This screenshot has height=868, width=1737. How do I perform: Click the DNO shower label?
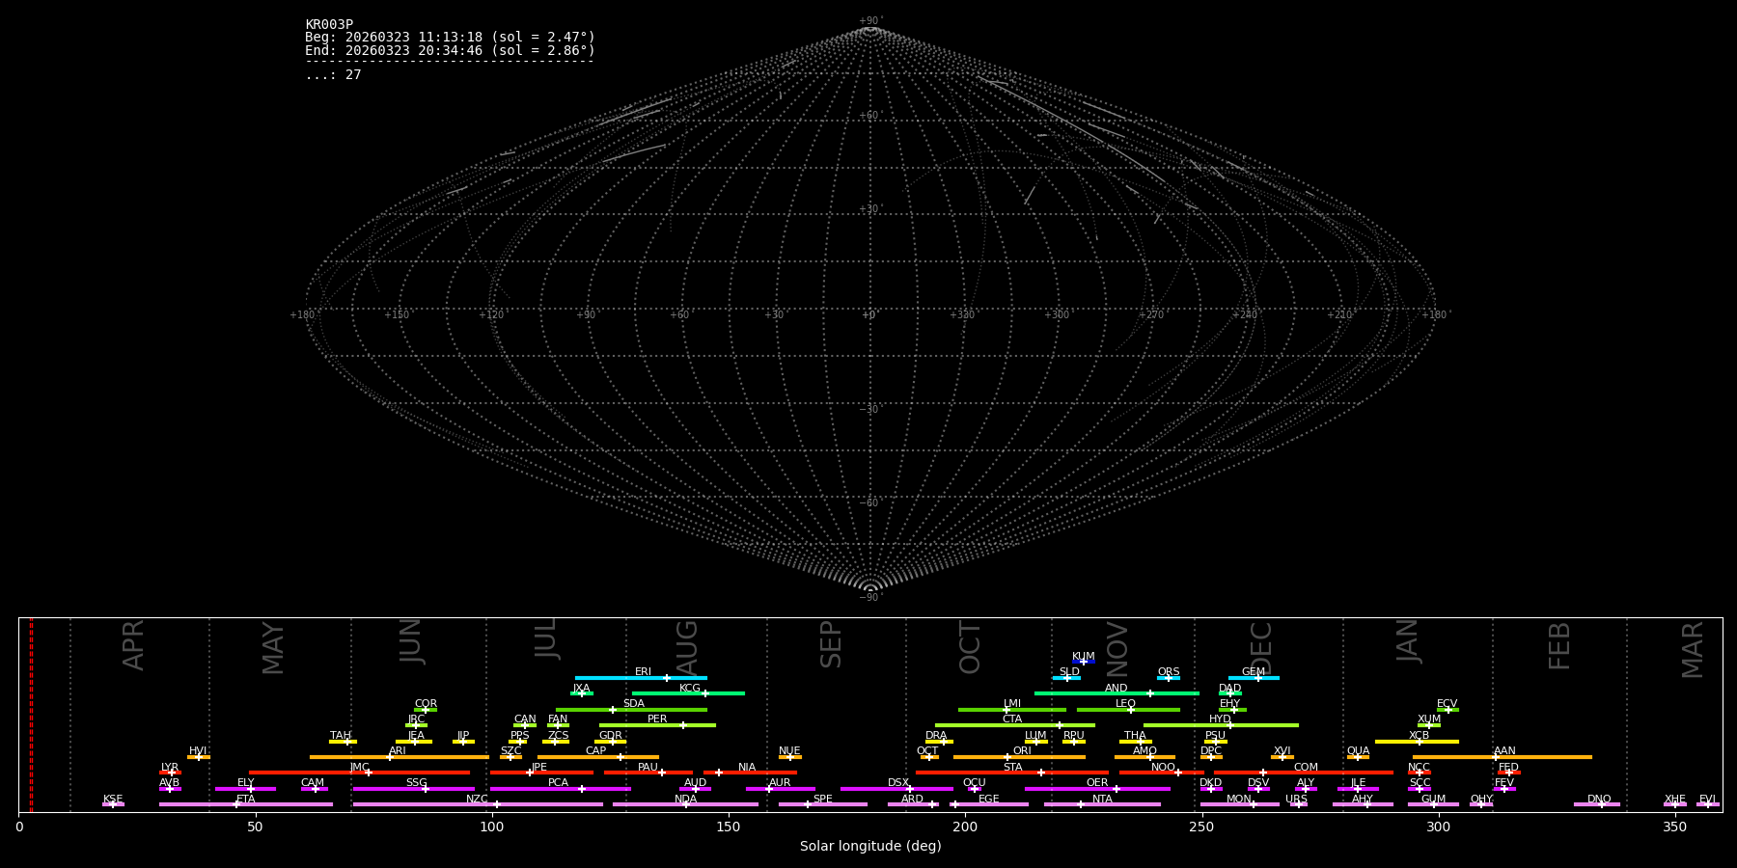[x=1599, y=800]
